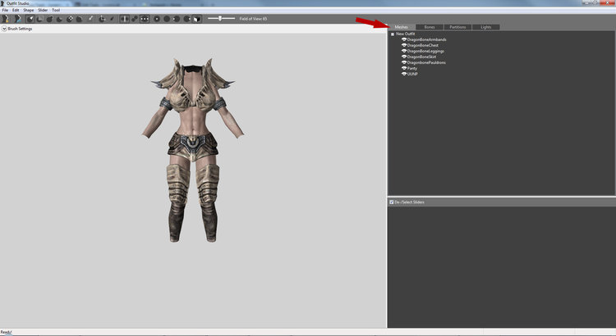The height and width of the screenshot is (336, 616).
Task: Select the DragonBoneChest mesh name
Action: coord(423,45)
